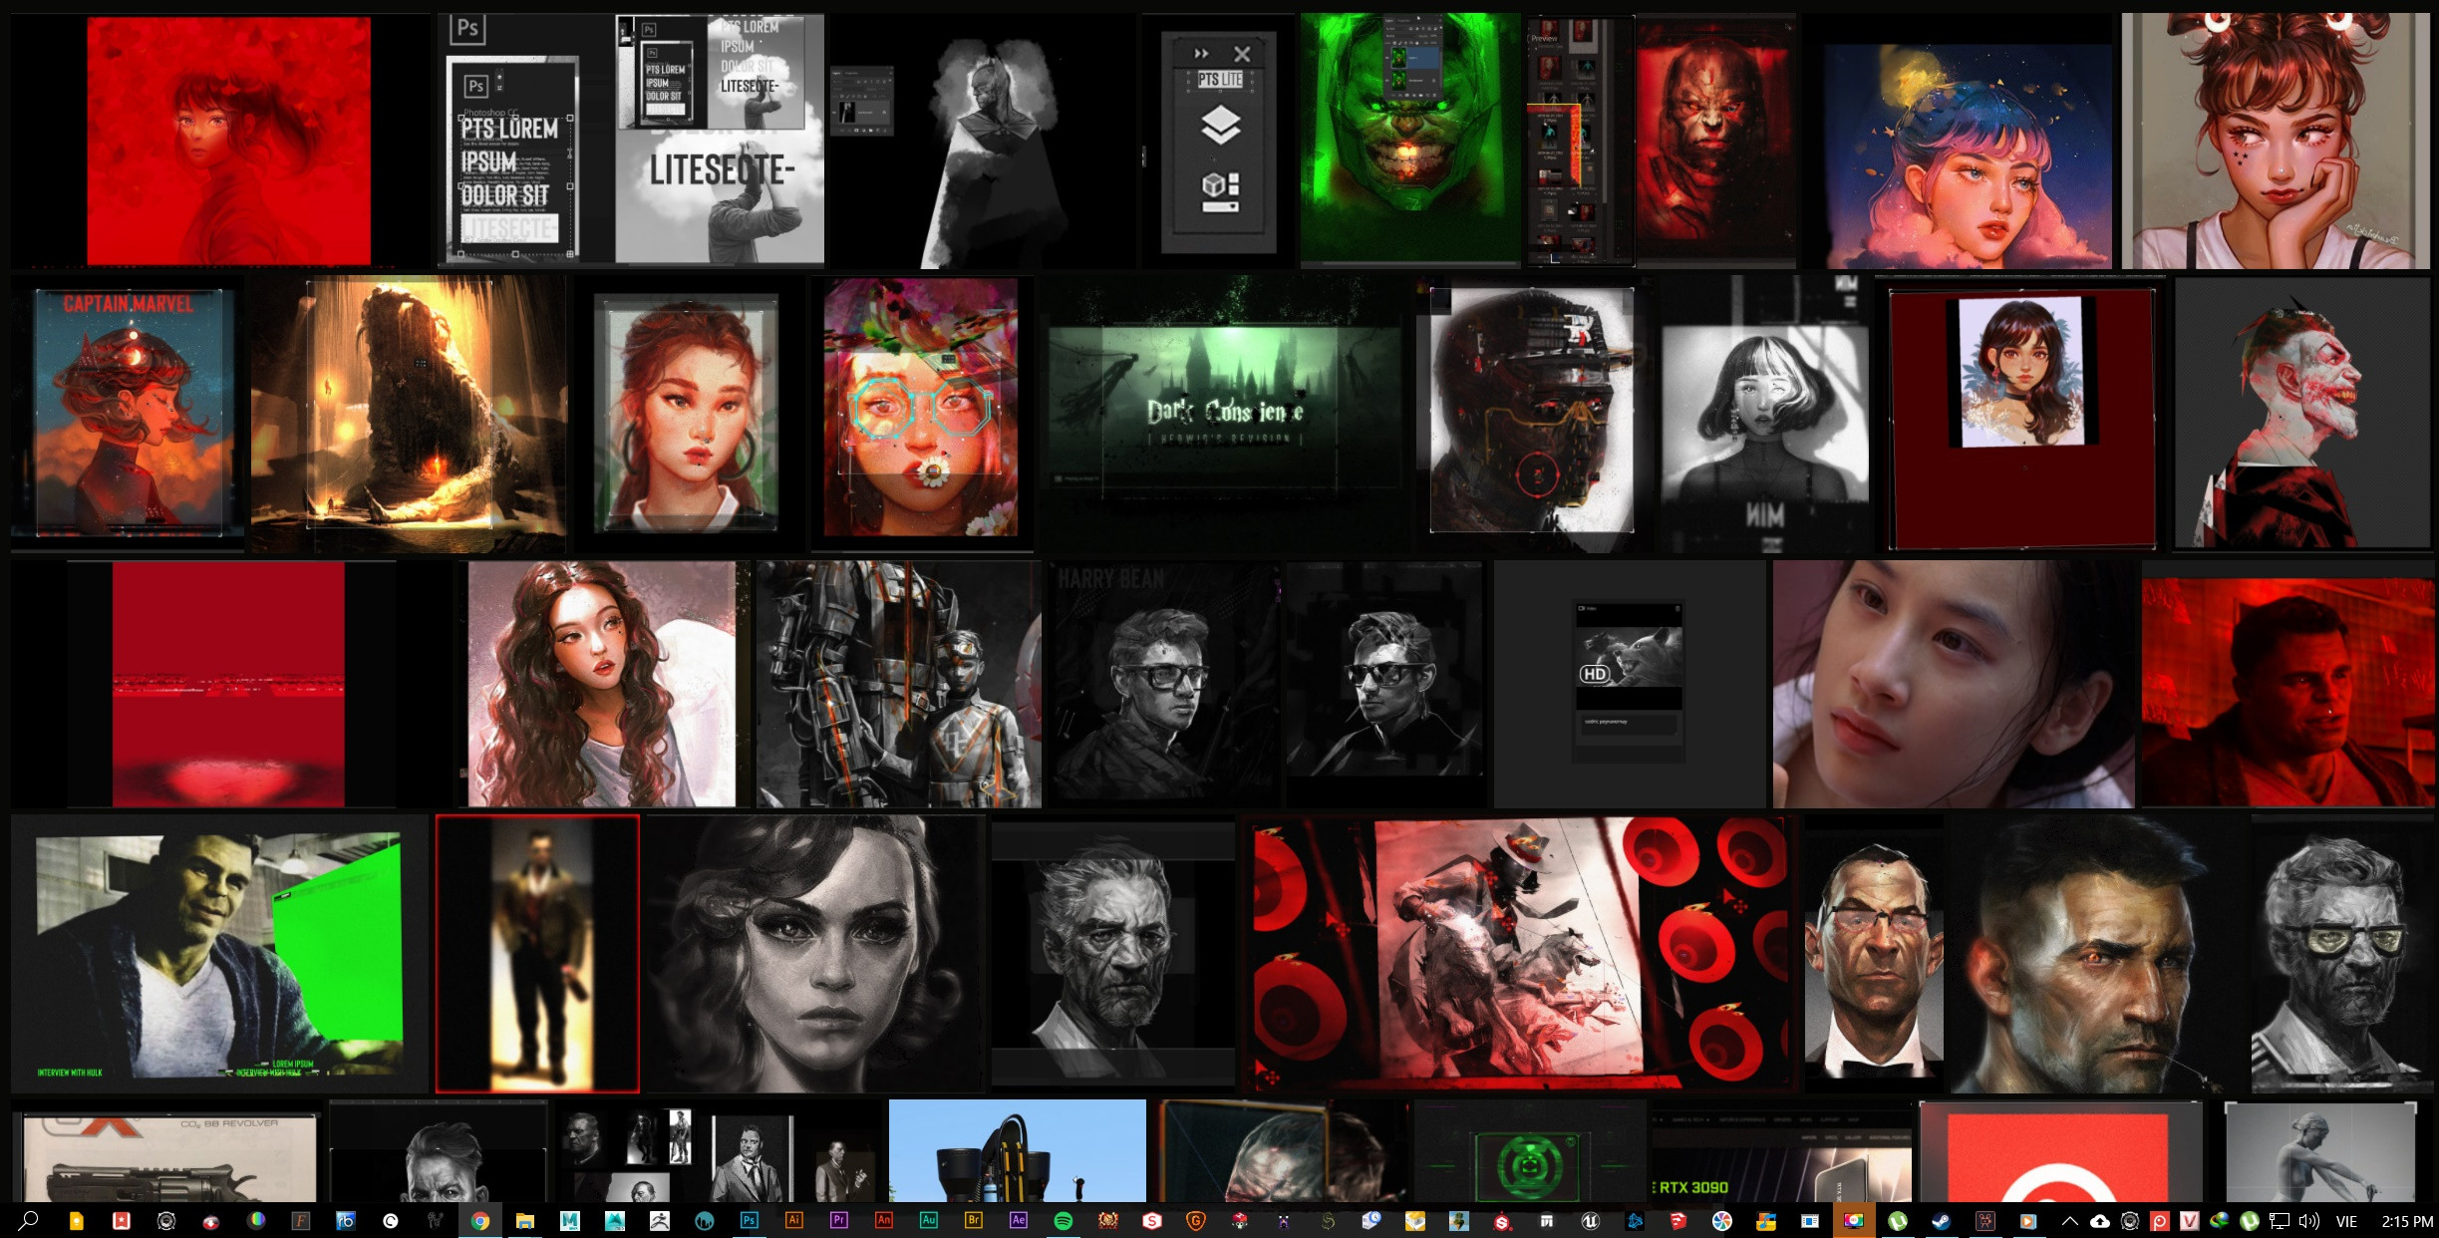Launch Adobe Premiere Pro (Pr) icon

click(x=839, y=1220)
